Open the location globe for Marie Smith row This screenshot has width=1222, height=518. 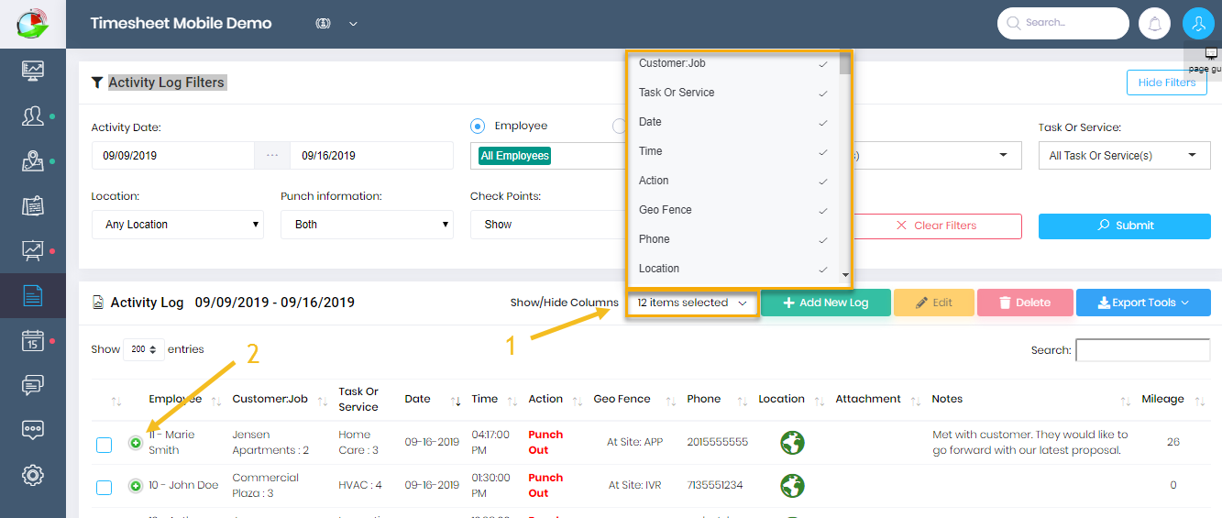(792, 443)
